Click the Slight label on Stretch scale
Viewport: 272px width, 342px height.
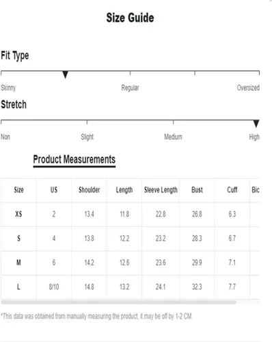[x=87, y=137]
